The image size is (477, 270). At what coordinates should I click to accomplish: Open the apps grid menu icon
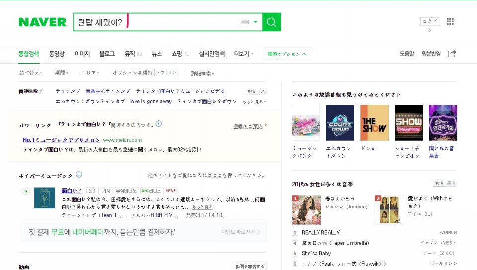click(450, 21)
